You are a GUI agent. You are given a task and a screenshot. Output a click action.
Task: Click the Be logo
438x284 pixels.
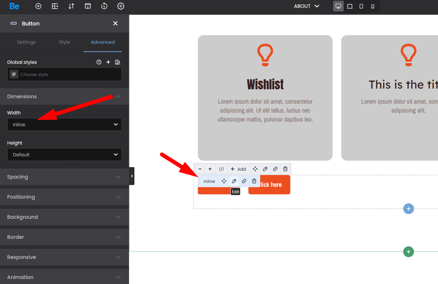[x=14, y=6]
